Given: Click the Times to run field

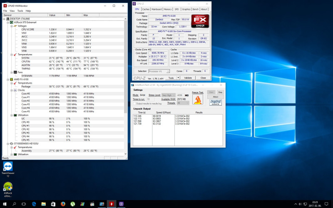Looking at the screenshot, I should click(x=150, y=99).
